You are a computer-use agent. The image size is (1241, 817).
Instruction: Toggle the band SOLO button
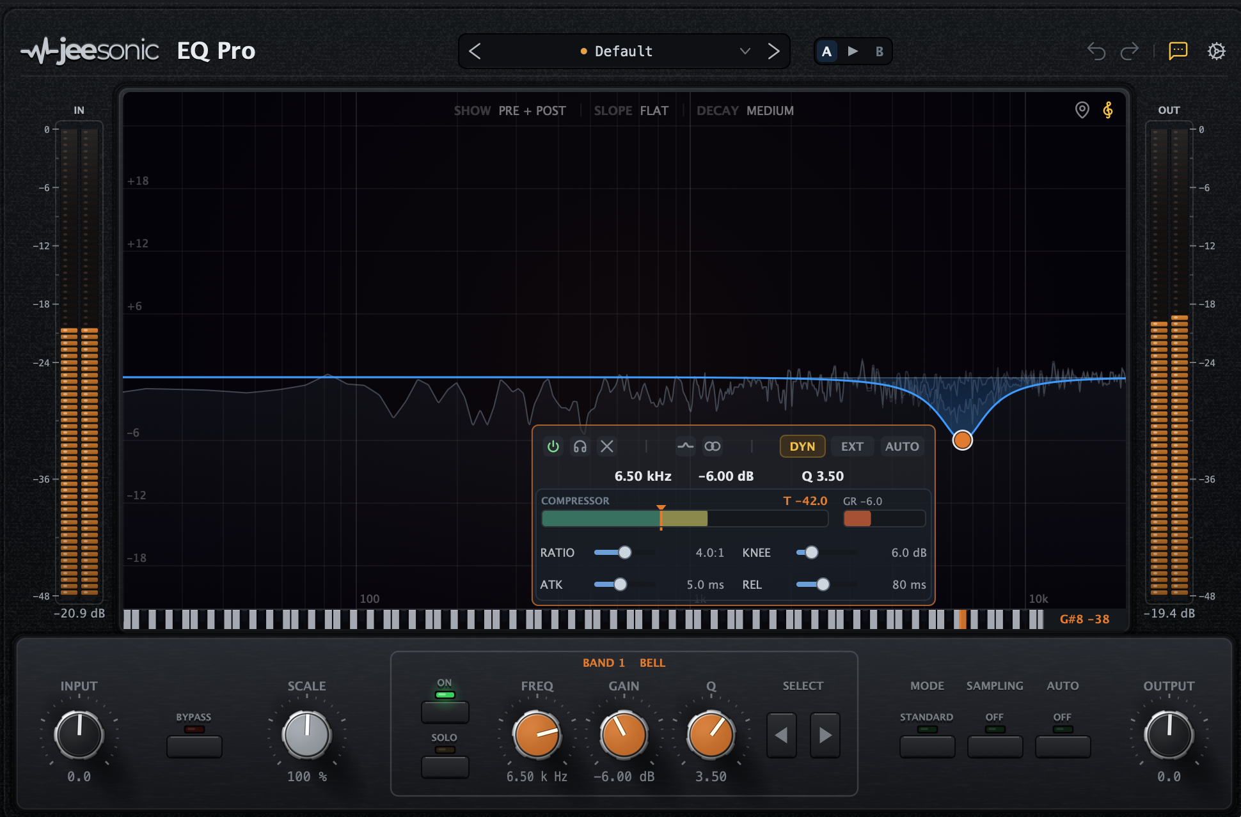tap(445, 766)
